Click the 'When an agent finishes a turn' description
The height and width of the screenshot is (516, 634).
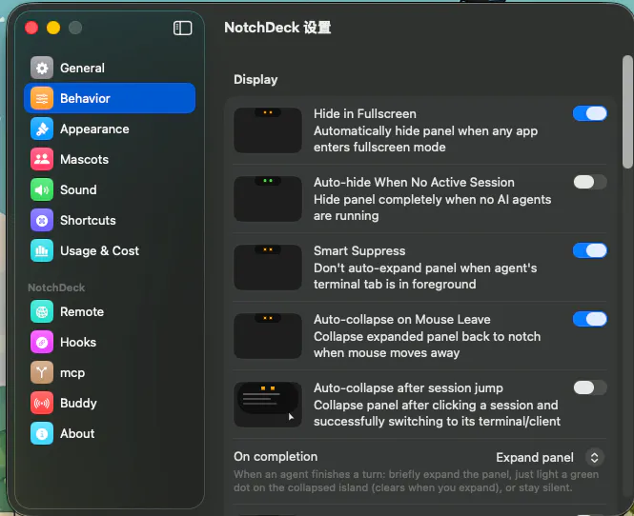point(416,481)
